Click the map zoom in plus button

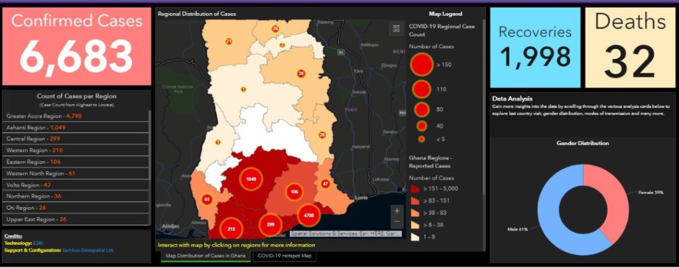(397, 211)
